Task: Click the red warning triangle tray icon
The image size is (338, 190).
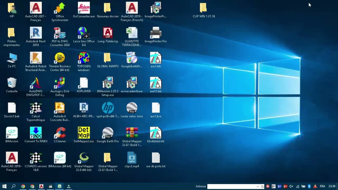Action: pyautogui.click(x=315, y=186)
